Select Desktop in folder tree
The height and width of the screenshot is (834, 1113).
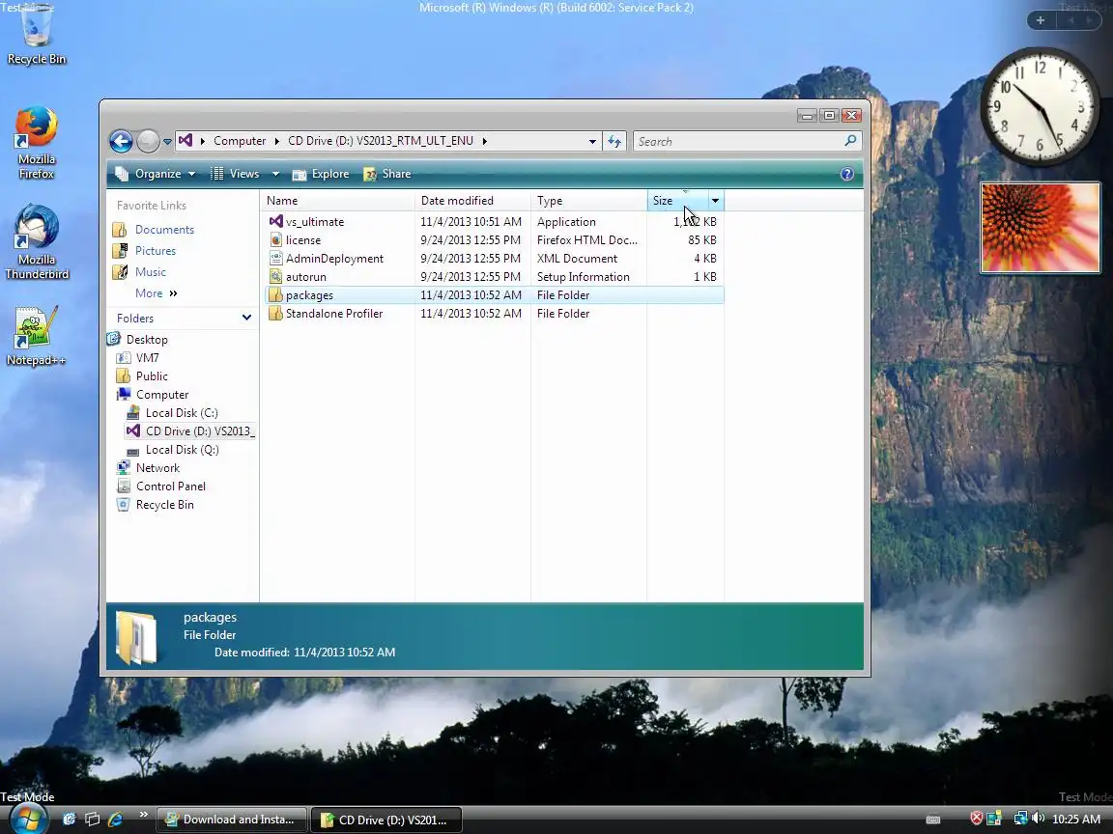click(x=146, y=340)
